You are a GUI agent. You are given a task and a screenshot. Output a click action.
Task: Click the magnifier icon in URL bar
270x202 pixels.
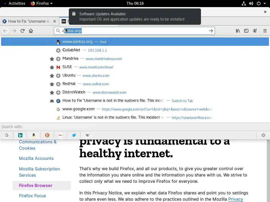[58, 31]
